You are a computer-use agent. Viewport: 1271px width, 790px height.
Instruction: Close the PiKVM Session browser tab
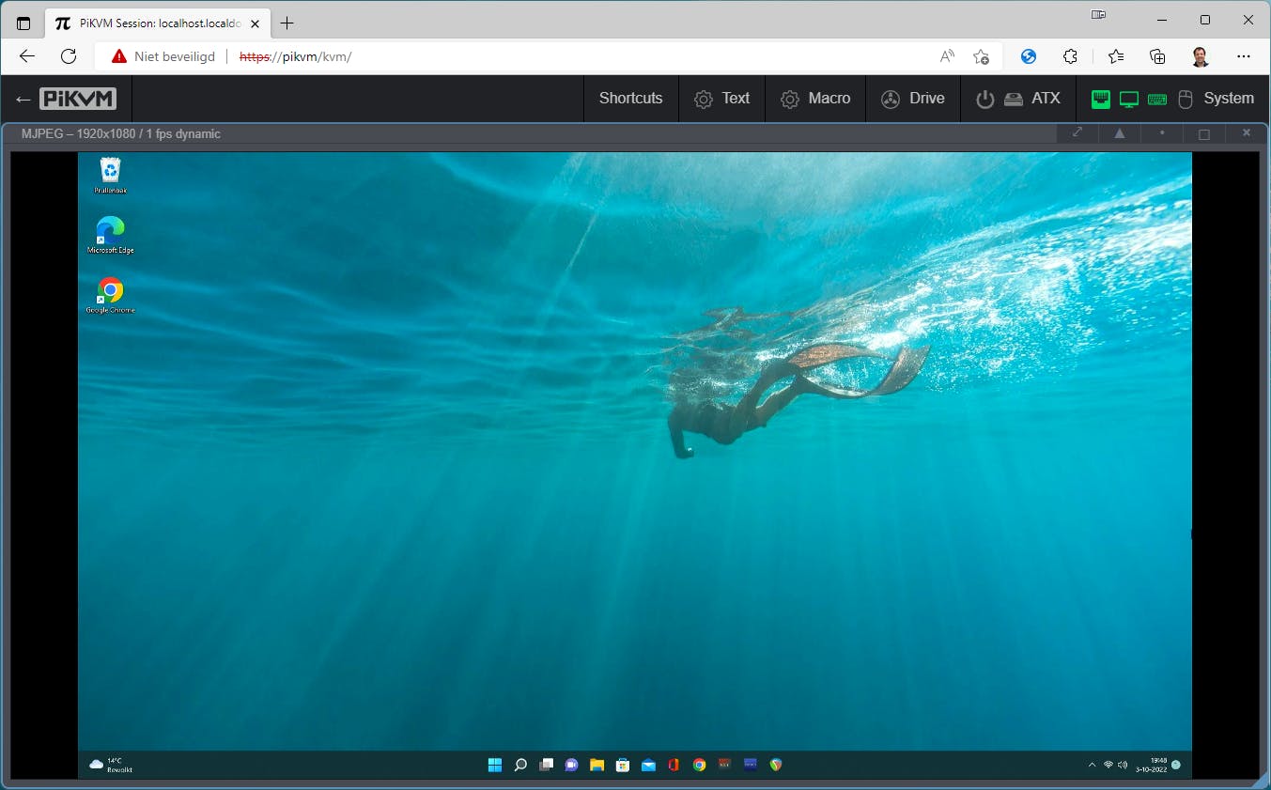pos(256,23)
